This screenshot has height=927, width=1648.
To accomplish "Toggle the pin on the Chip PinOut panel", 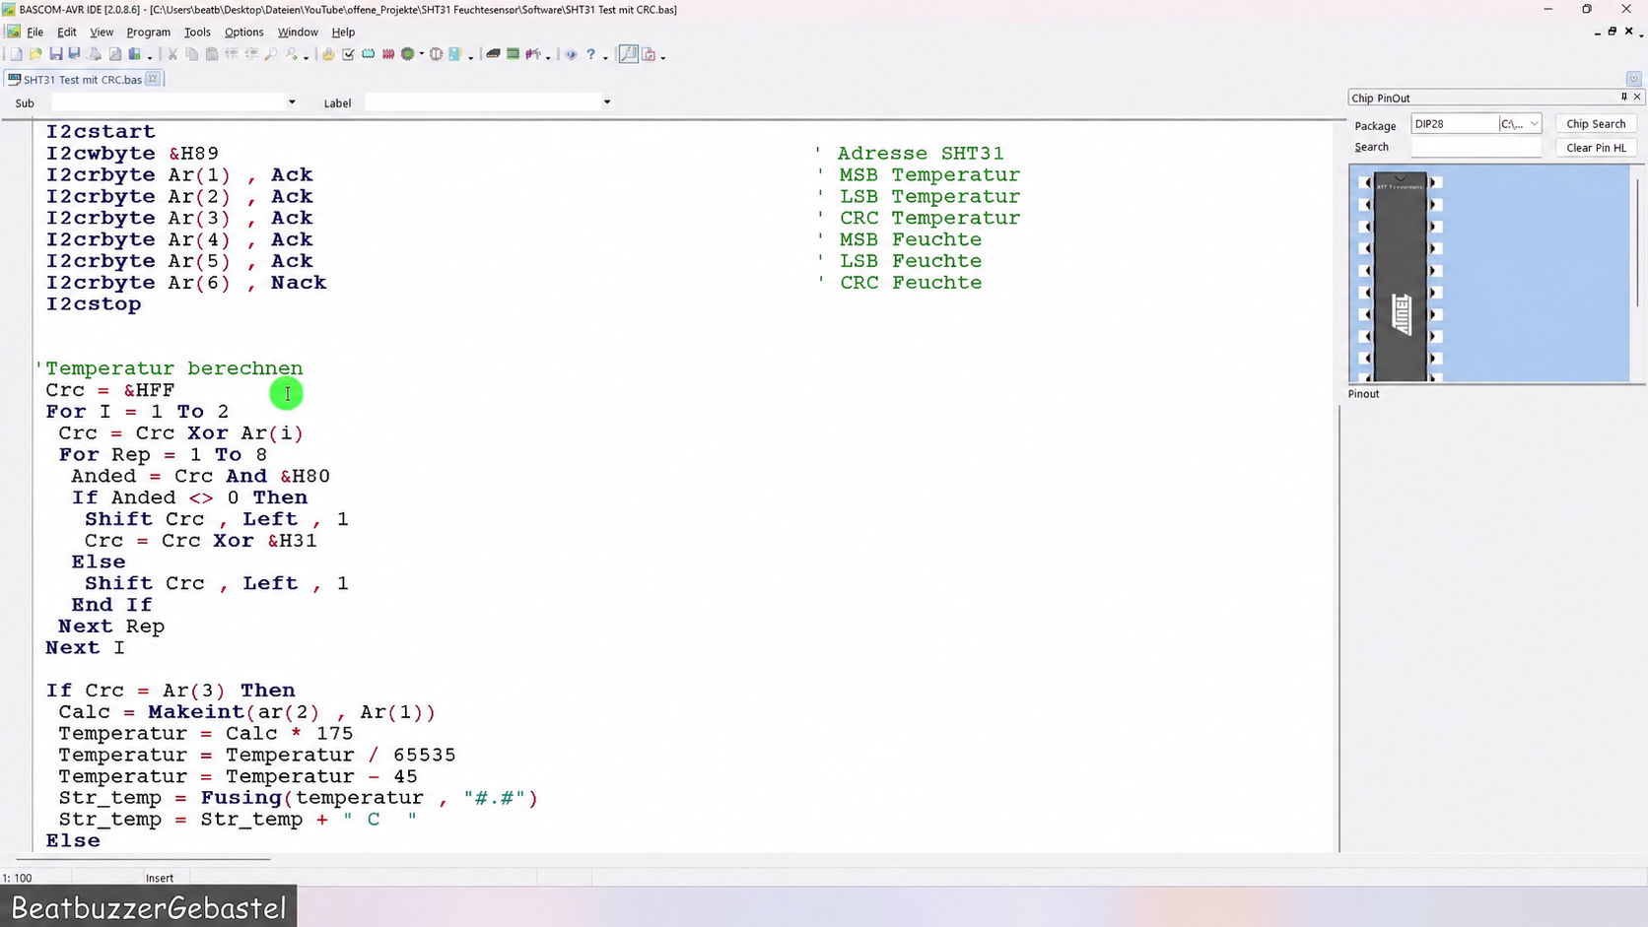I will 1623,98.
